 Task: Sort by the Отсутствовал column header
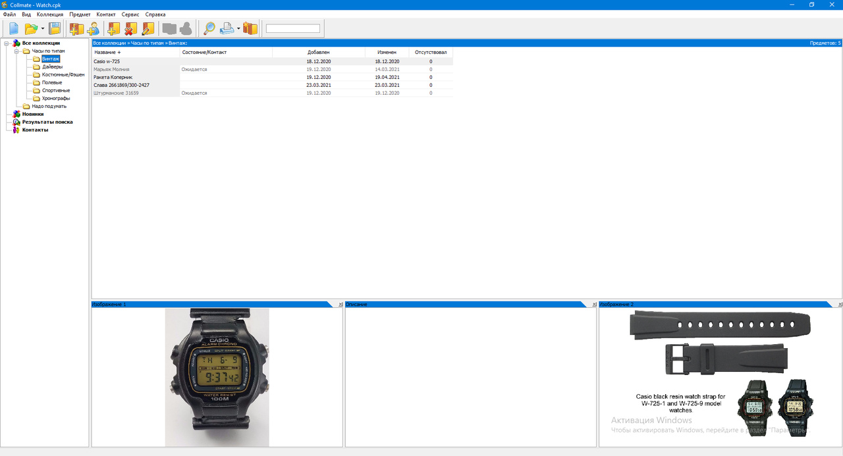click(x=431, y=53)
